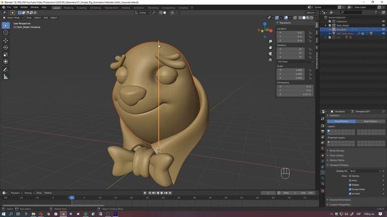Open the File menu
This screenshot has height=217, width=387.
9,7
